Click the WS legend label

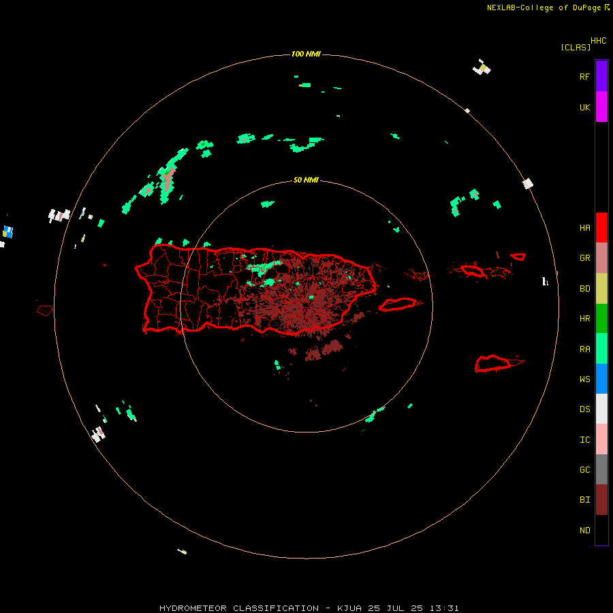click(584, 379)
